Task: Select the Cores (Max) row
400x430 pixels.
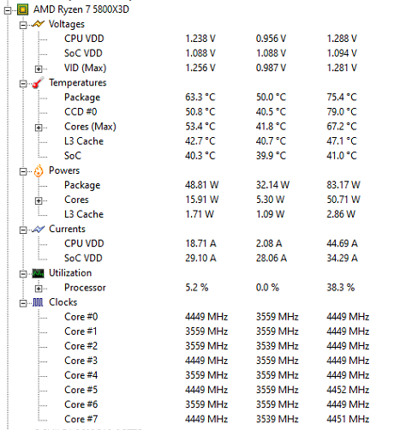Action: click(x=90, y=127)
